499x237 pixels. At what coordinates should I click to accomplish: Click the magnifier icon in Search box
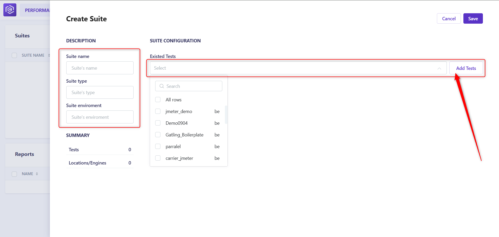click(162, 86)
